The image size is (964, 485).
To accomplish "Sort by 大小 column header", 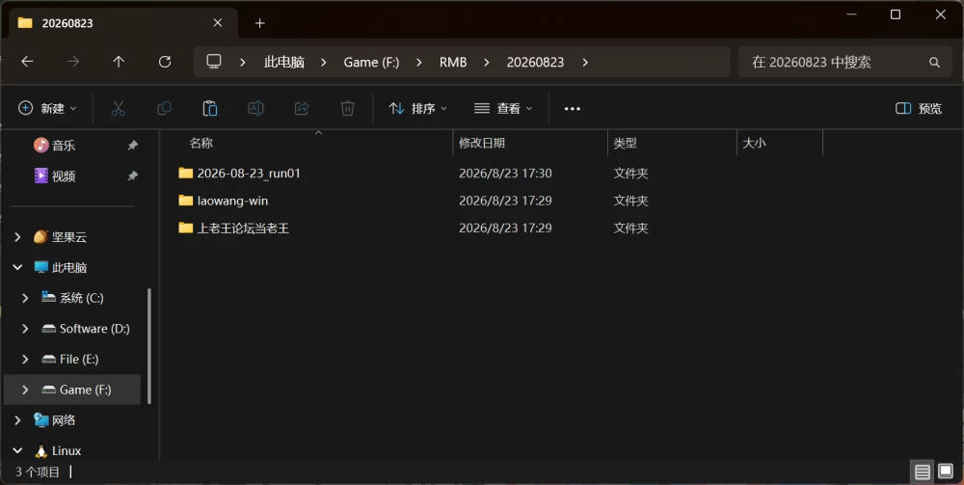I will [755, 144].
